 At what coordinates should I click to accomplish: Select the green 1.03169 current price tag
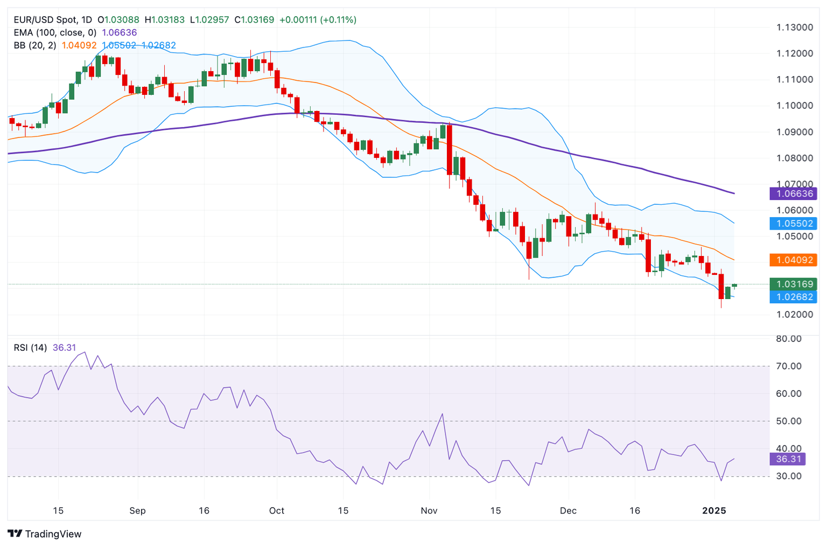pyautogui.click(x=794, y=284)
